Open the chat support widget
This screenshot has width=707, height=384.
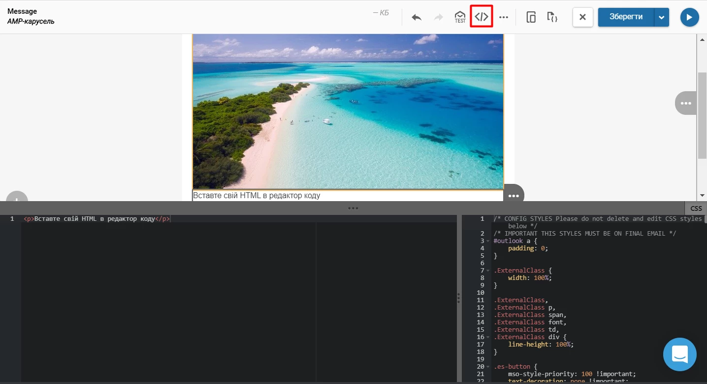click(680, 354)
